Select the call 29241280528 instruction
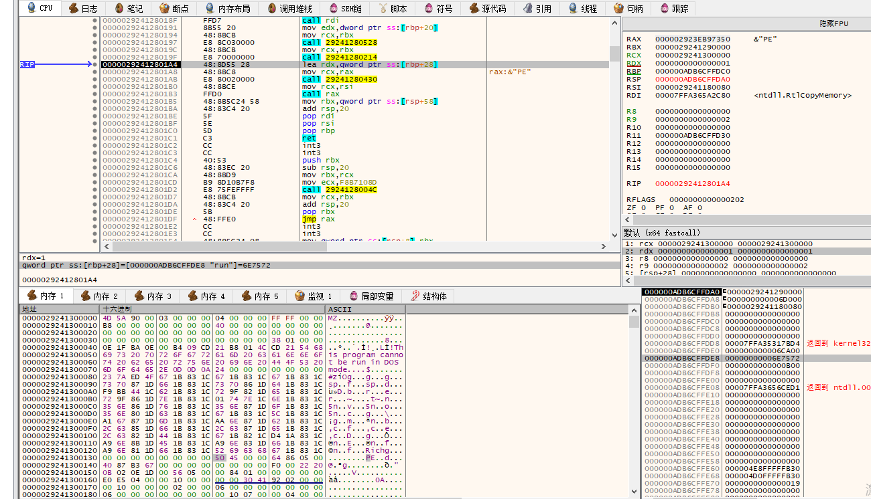 tap(340, 42)
